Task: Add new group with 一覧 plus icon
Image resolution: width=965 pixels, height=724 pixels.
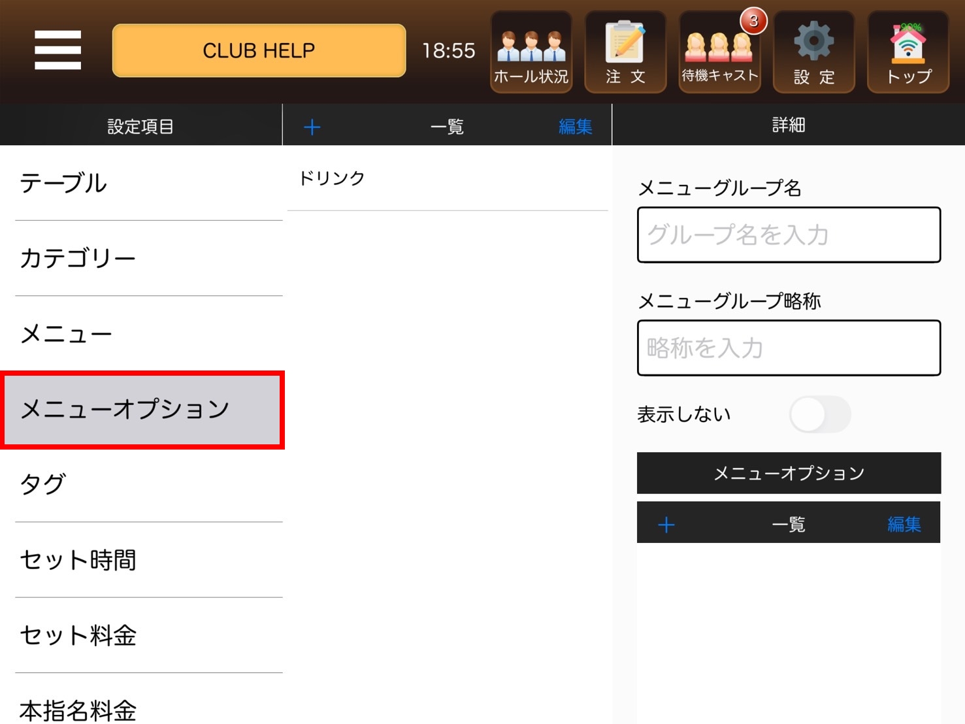Action: (x=312, y=127)
